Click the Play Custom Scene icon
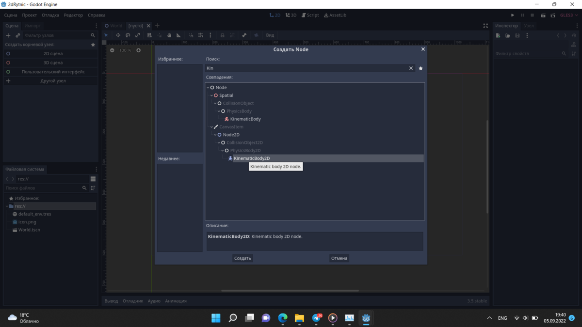 (553, 16)
